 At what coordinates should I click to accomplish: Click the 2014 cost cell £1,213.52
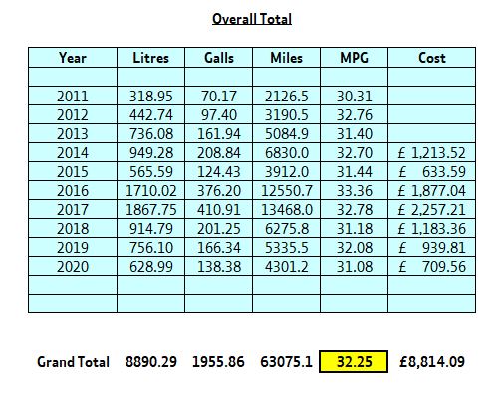pyautogui.click(x=432, y=152)
